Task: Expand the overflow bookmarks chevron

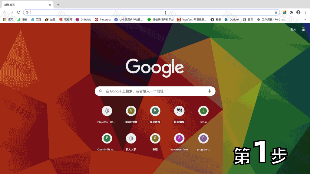Action: 305,19
